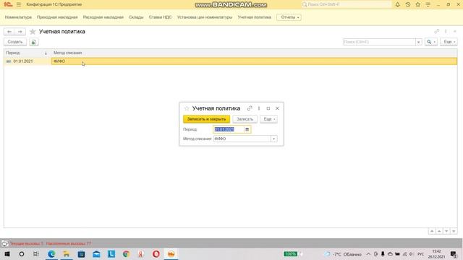Expand the Метод списания dropdown arrow
This screenshot has width=463, height=260.
[274, 139]
